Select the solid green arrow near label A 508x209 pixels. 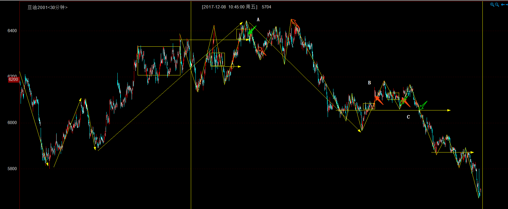(x=252, y=30)
